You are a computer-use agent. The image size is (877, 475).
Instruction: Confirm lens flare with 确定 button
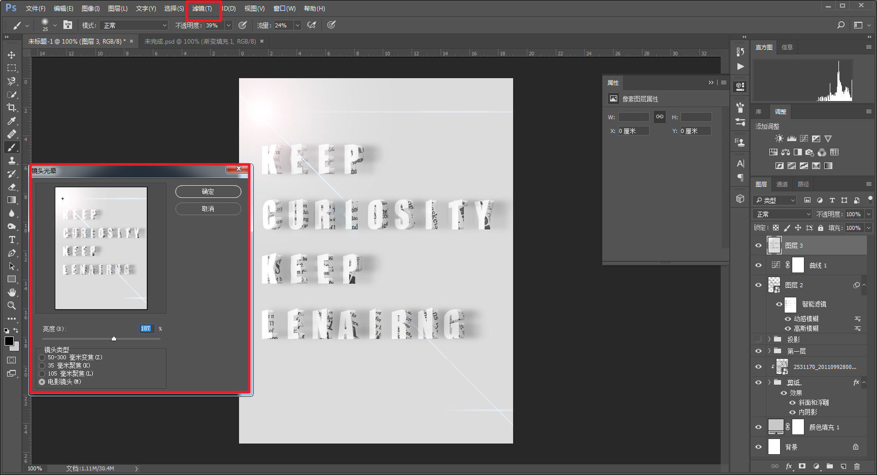tap(208, 191)
